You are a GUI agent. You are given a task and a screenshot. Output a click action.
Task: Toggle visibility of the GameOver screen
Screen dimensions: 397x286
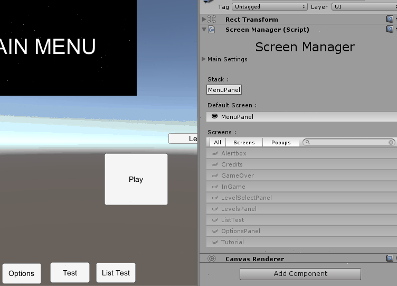click(x=215, y=176)
